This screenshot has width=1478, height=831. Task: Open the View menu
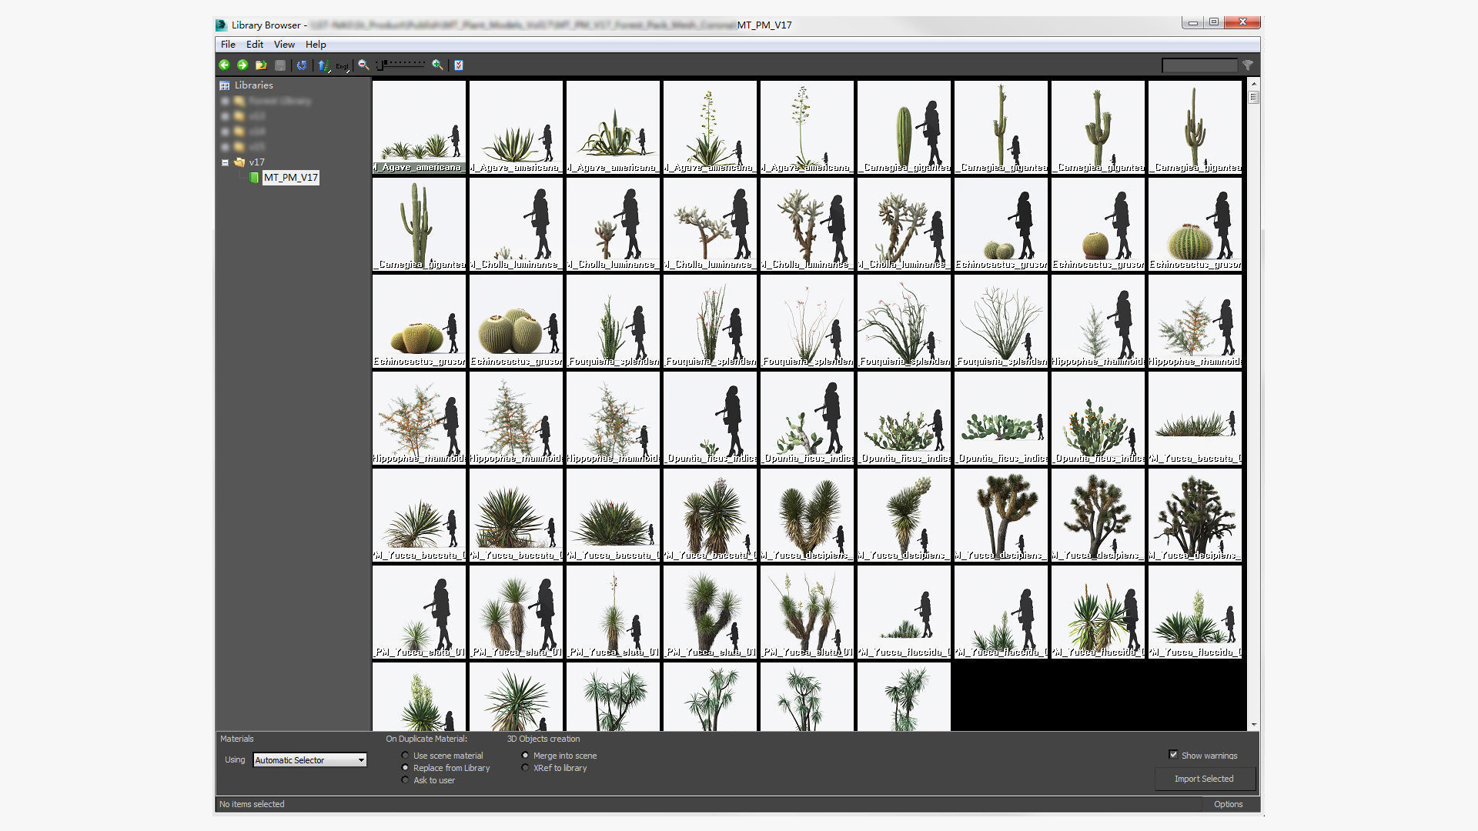284,45
